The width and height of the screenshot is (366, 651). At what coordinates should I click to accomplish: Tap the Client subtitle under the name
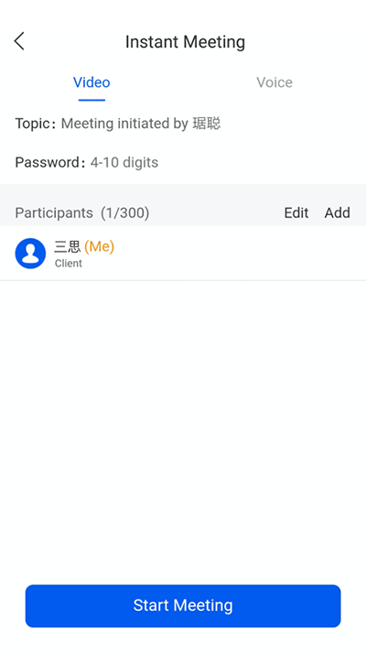click(69, 263)
